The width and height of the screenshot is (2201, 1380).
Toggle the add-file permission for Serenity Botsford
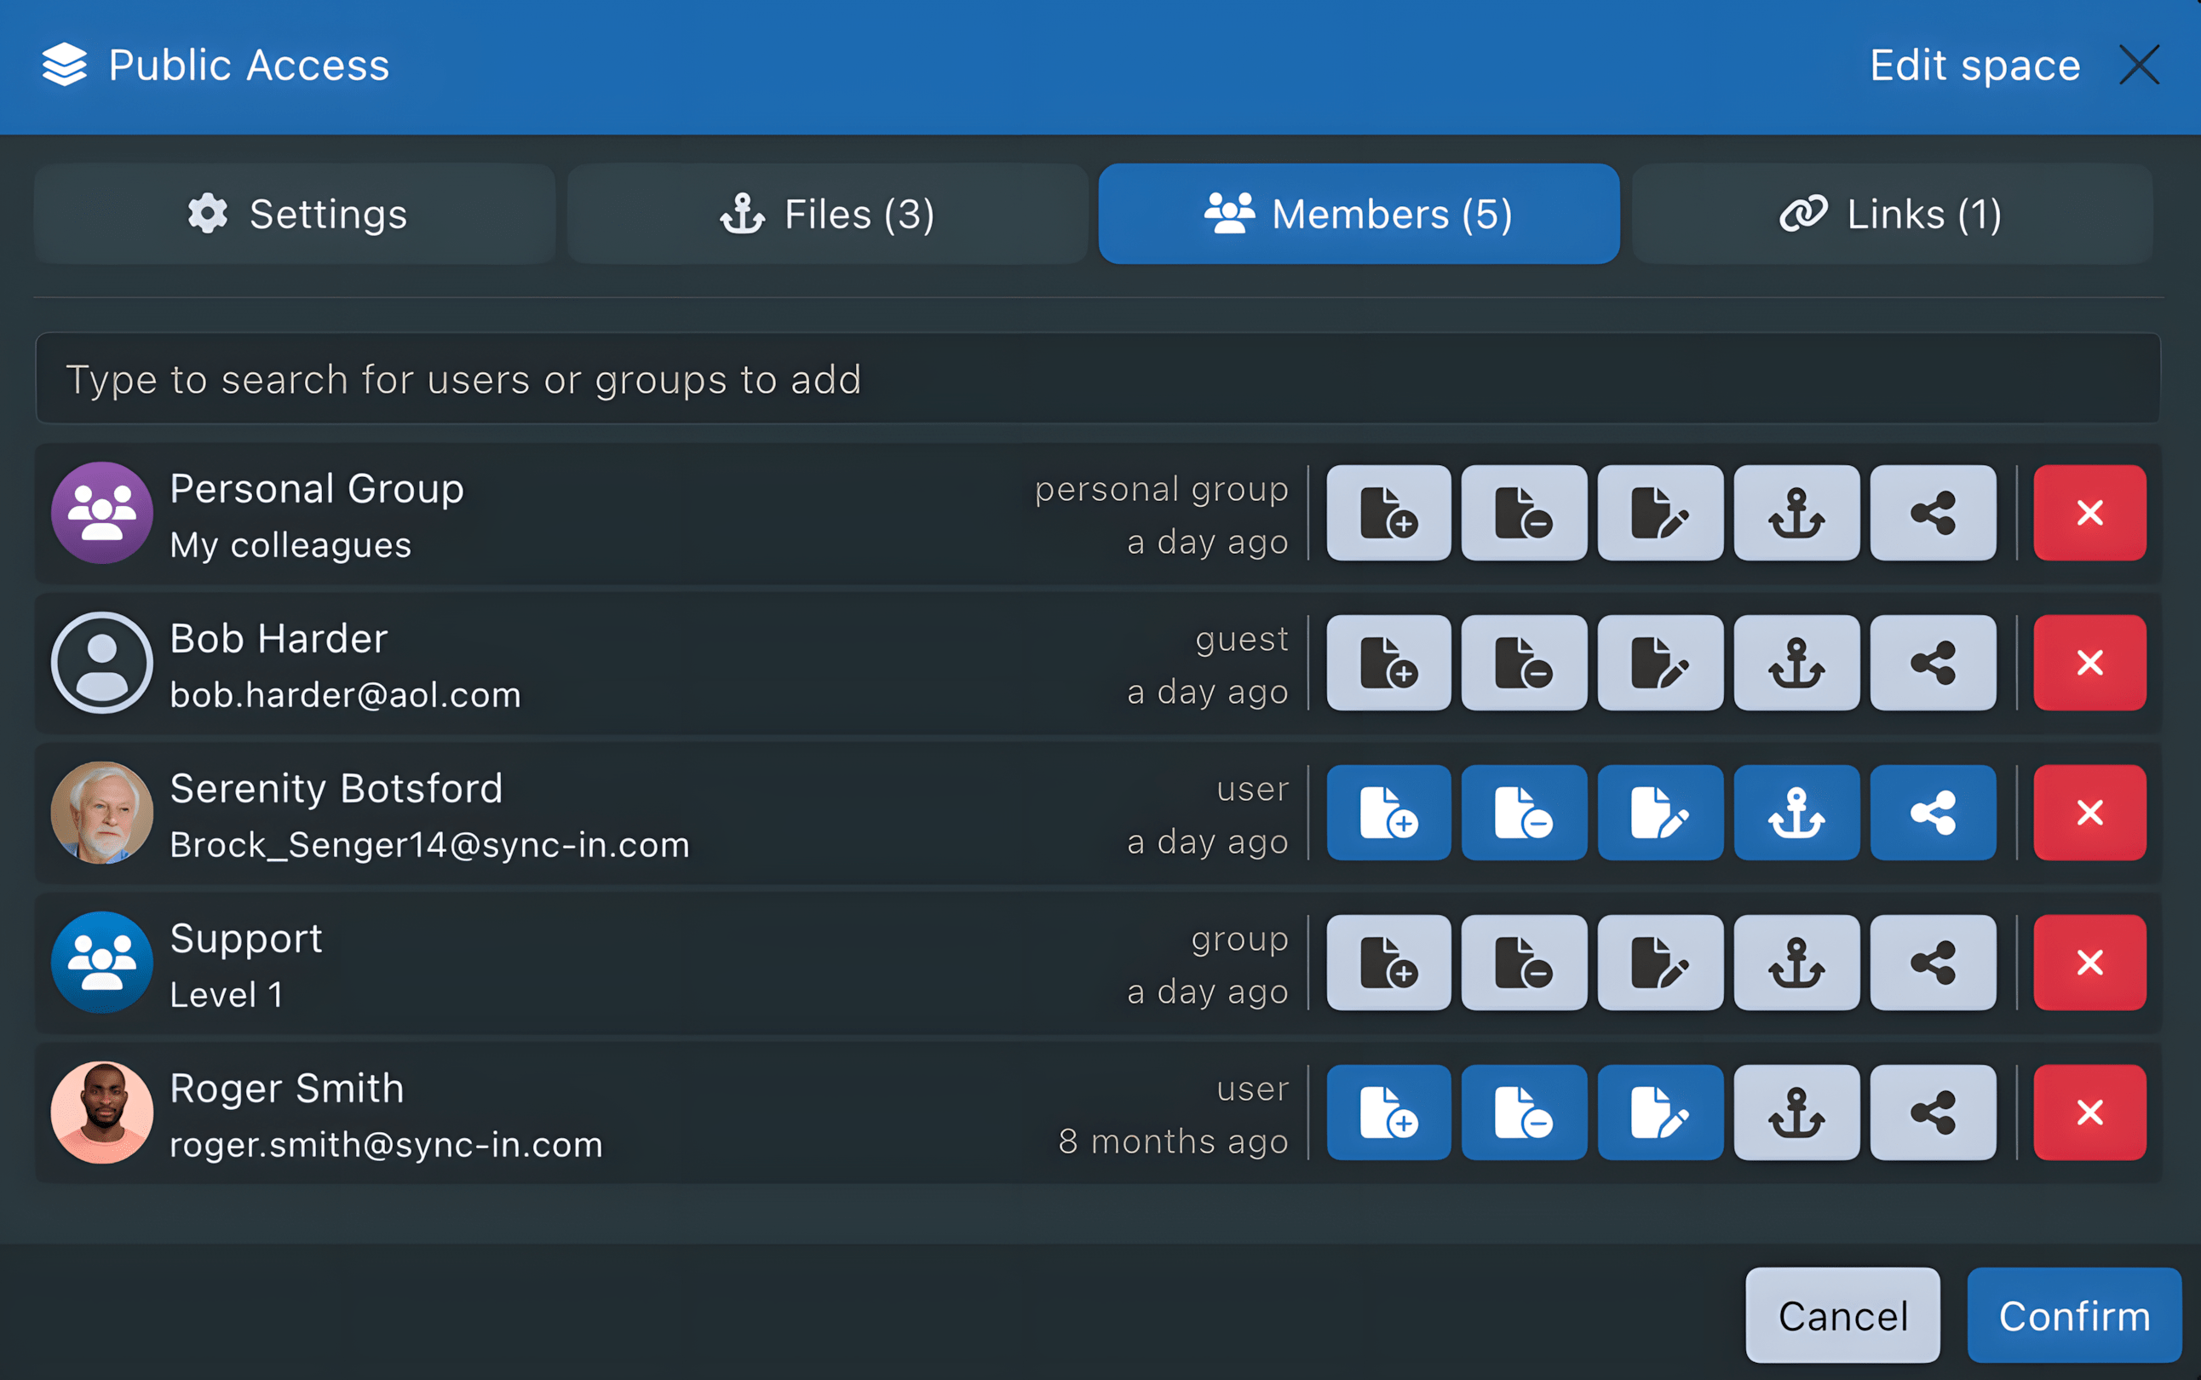1388,813
